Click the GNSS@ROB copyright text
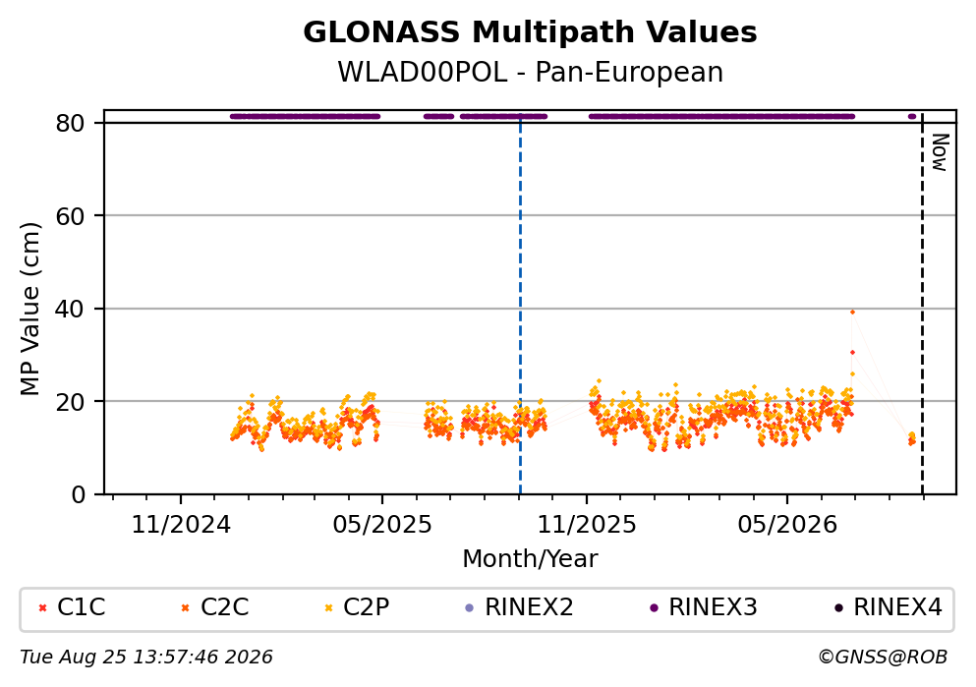 [883, 658]
